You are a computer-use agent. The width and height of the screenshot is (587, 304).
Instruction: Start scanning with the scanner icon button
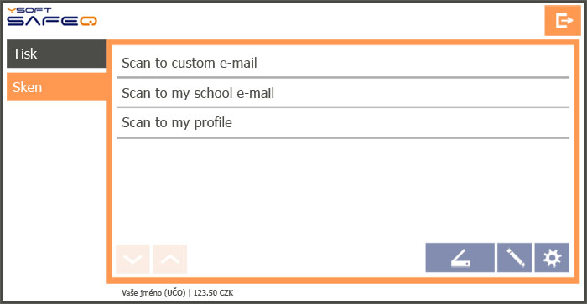point(460,258)
